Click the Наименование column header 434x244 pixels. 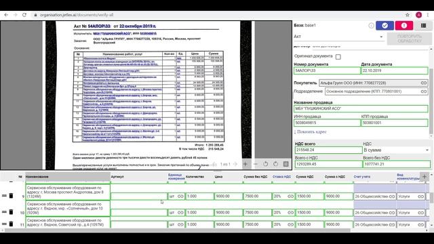tap(68, 176)
